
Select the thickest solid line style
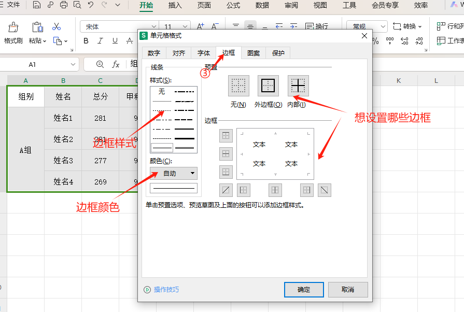185,138
